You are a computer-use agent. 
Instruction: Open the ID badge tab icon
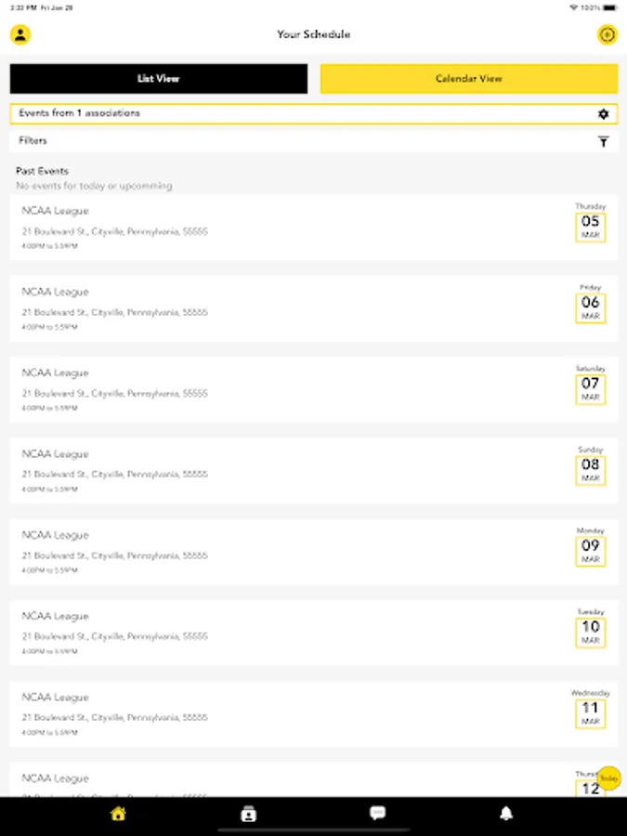248,814
